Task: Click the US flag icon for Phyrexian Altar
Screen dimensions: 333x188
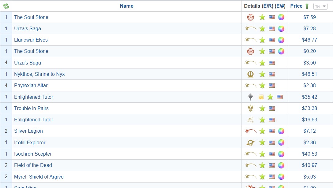Action: click(x=271, y=86)
